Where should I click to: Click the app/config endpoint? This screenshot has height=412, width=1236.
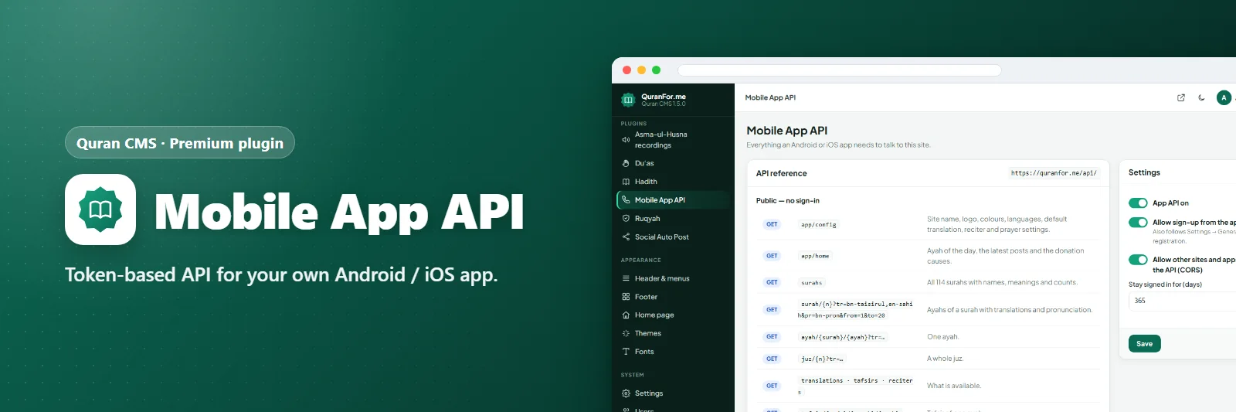pyautogui.click(x=818, y=225)
